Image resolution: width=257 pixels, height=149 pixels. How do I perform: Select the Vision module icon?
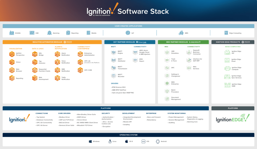pyautogui.click(x=12, y=62)
